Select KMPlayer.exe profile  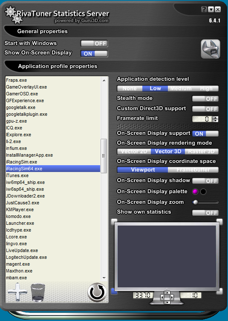point(53,209)
